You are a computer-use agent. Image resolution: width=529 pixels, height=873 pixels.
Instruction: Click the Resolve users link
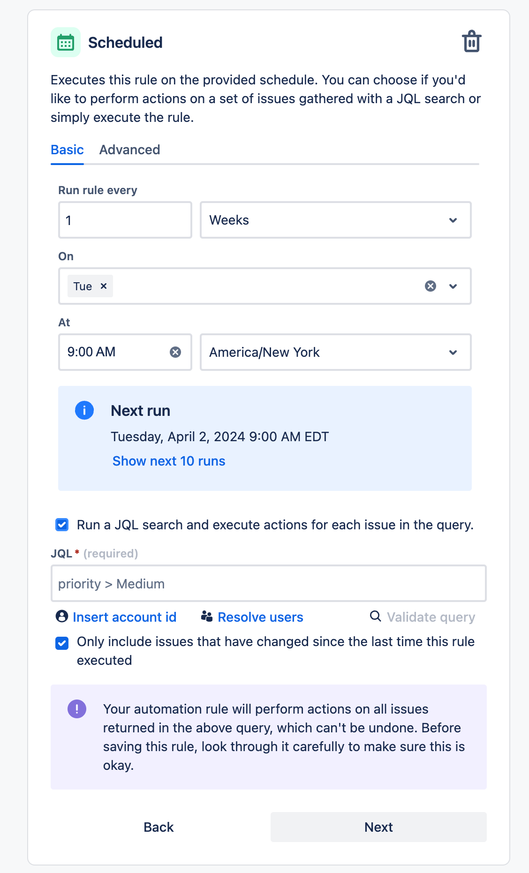261,617
